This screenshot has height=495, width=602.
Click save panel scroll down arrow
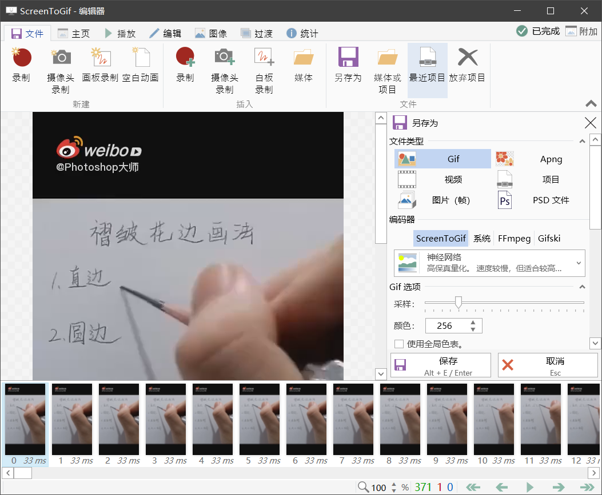click(595, 343)
